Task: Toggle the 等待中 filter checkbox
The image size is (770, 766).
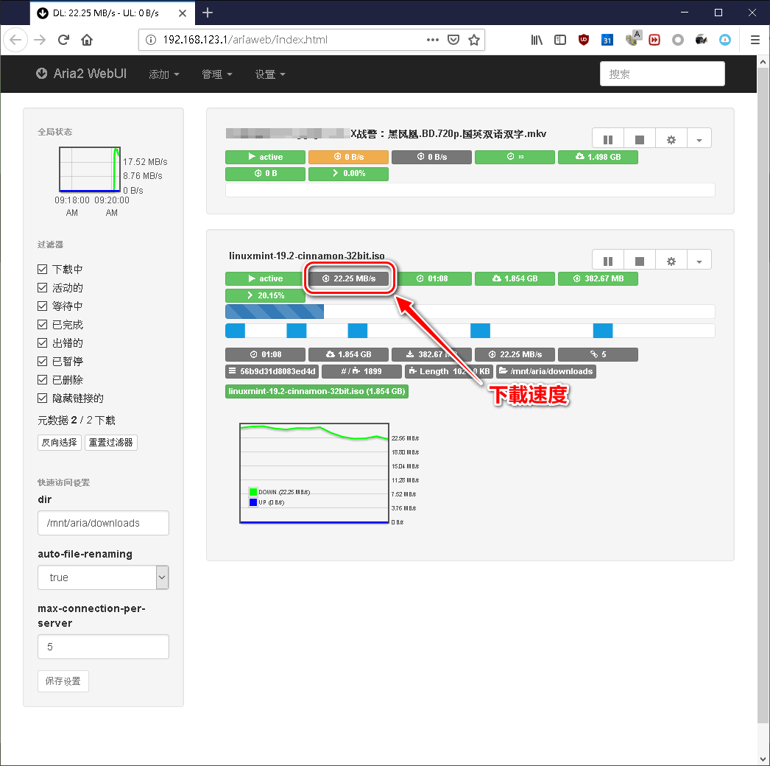Action: pos(42,306)
